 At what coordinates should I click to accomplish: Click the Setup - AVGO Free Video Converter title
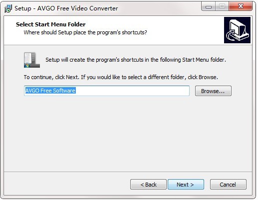[x=66, y=8]
